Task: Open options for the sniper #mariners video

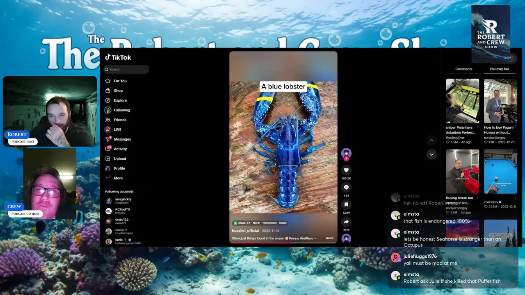Action: coord(477,127)
